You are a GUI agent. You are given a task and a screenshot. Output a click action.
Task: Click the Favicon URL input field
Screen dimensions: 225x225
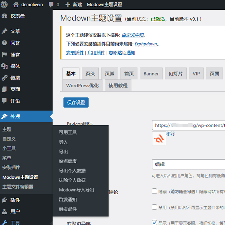pyautogui.click(x=188, y=125)
